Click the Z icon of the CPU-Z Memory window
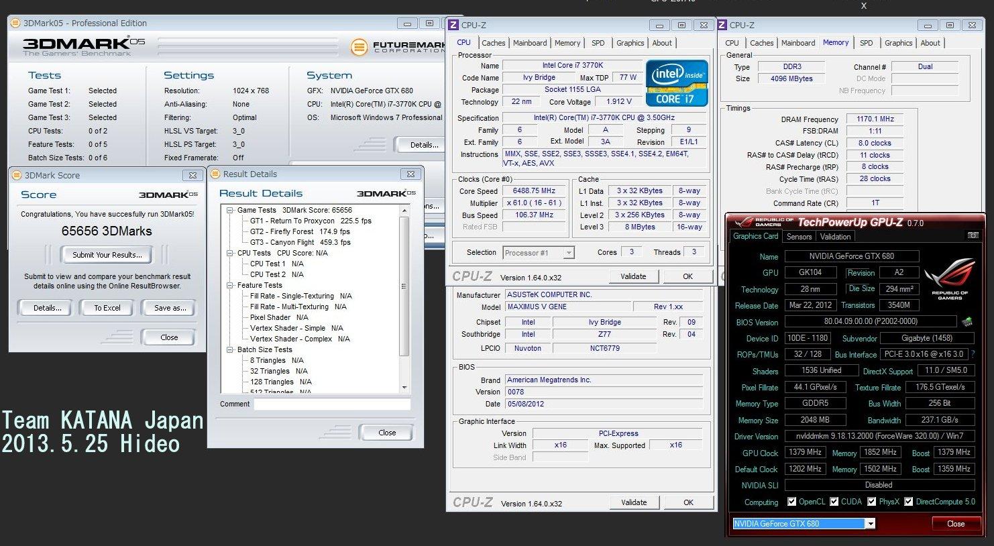Screen dimensions: 994x546 coord(722,25)
